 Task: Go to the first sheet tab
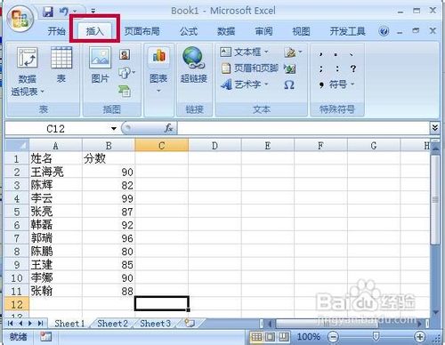click(x=11, y=324)
